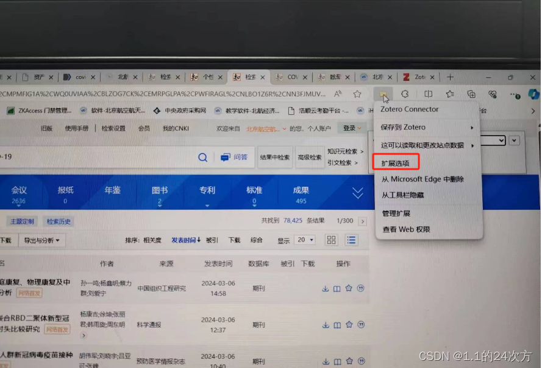Click the Read aloud icon in address bar
Image resolution: width=542 pixels, height=368 pixels.
tap(338, 94)
